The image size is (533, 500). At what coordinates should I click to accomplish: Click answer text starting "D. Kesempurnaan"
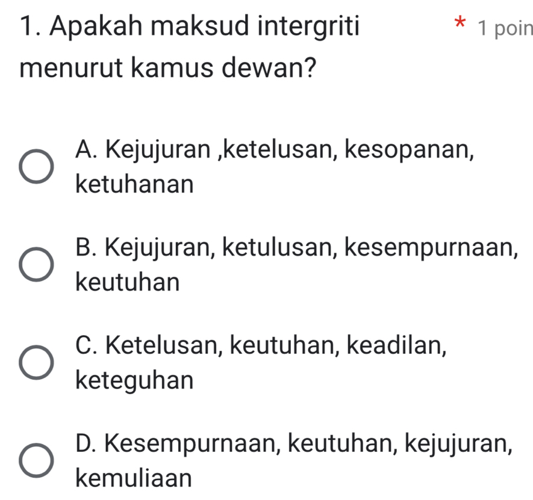[295, 445]
